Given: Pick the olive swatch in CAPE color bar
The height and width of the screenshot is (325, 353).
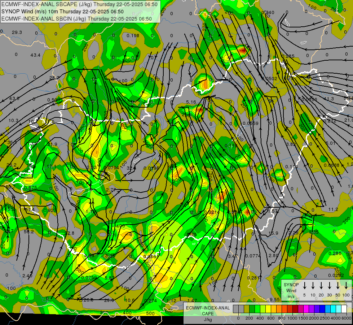Looking at the screenshot, I should pyautogui.click(x=247, y=309).
